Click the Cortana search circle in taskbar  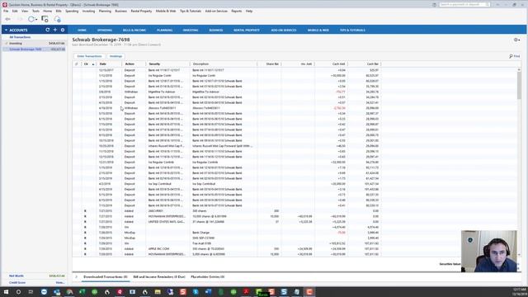[18, 291]
